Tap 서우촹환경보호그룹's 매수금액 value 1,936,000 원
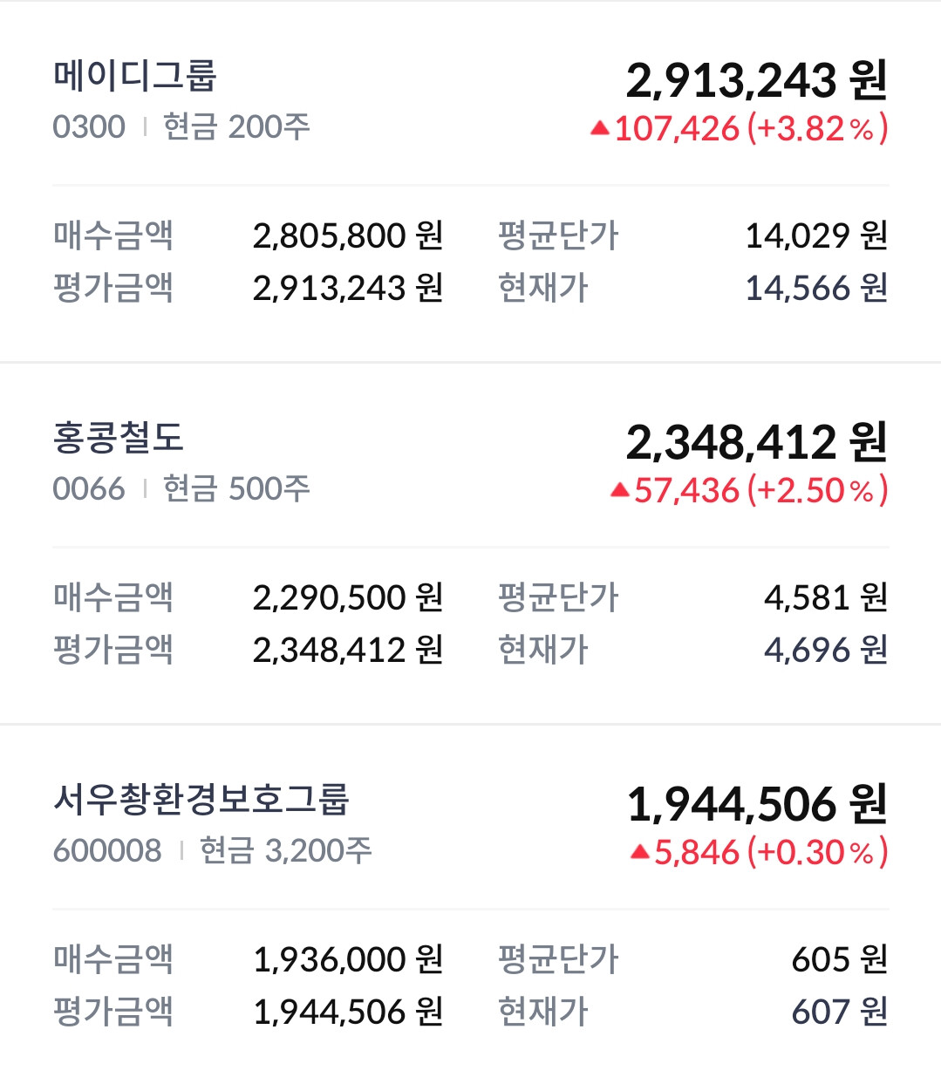This screenshot has width=941, height=1084. pos(348,959)
